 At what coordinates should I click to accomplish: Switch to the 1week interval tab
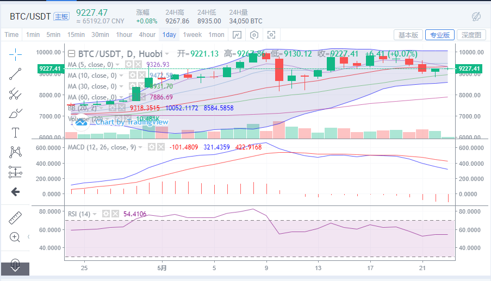[x=192, y=35]
